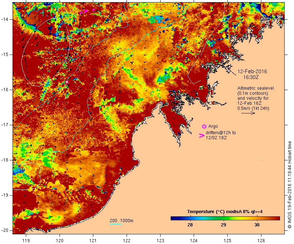
Task: Click the colorbar tick label '29'
Action: (x=223, y=225)
